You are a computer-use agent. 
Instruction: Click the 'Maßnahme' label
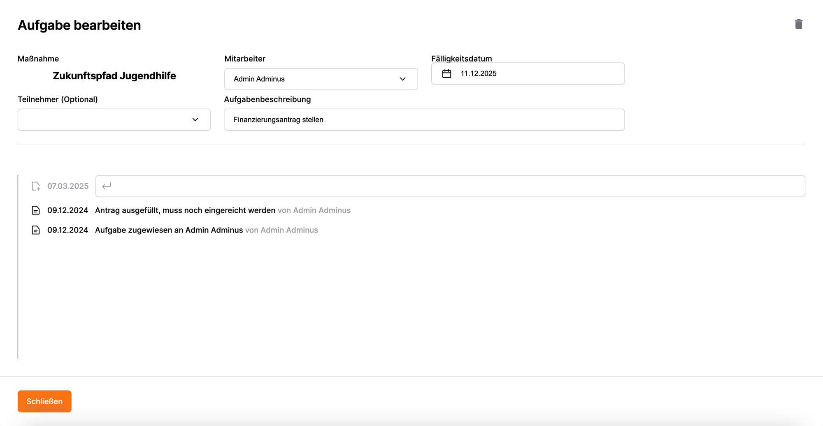(38, 59)
